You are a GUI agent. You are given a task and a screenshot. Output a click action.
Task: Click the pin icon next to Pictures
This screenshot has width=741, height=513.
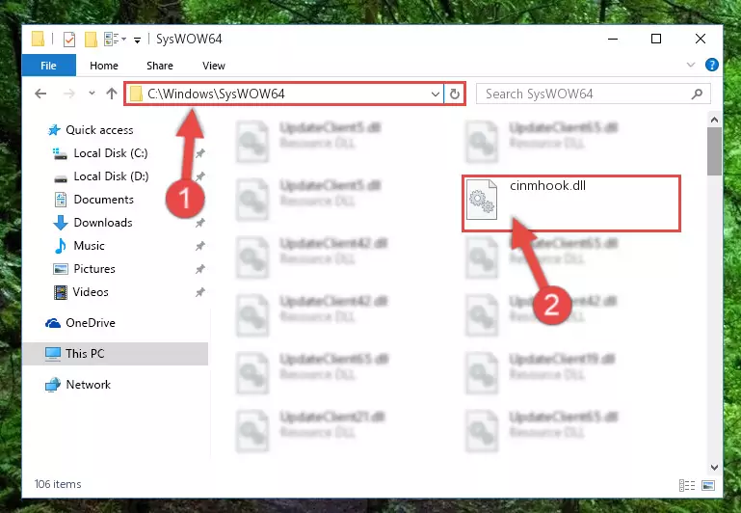pos(200,269)
